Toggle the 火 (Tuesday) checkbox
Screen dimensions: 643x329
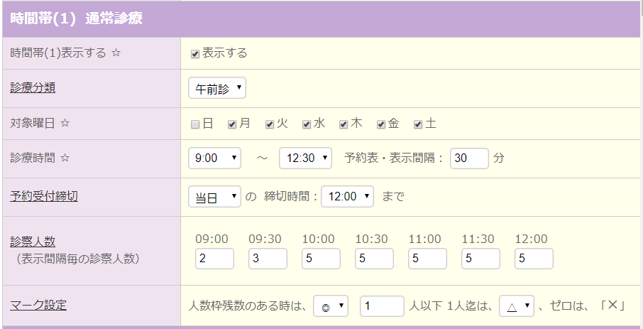270,124
